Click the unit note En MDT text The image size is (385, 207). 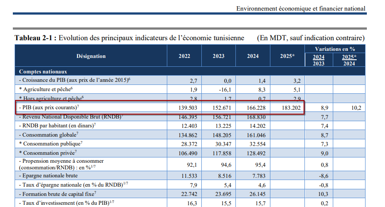click(311, 38)
